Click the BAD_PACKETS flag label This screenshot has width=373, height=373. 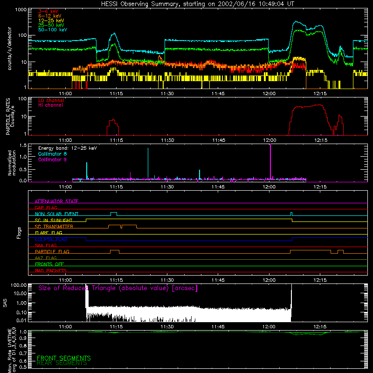[51, 270]
